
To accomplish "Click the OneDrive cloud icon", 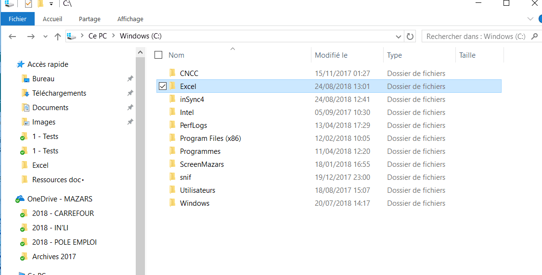I will click(x=20, y=199).
